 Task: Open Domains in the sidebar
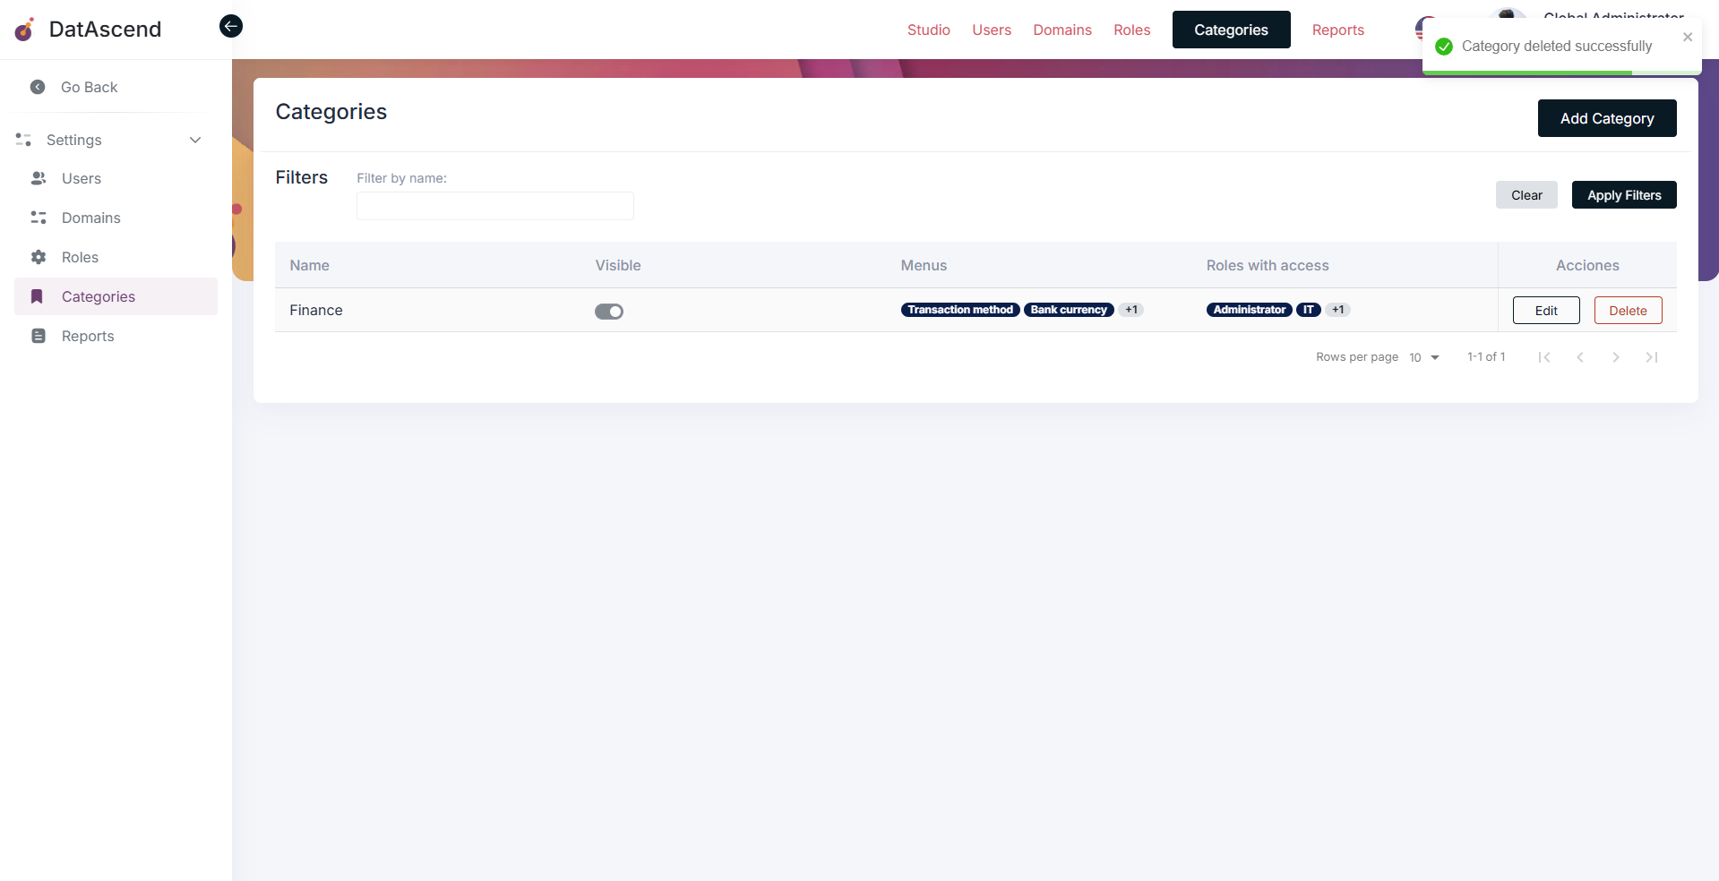90,218
